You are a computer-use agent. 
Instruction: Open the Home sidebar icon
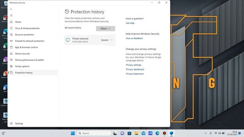click(x=11, y=22)
